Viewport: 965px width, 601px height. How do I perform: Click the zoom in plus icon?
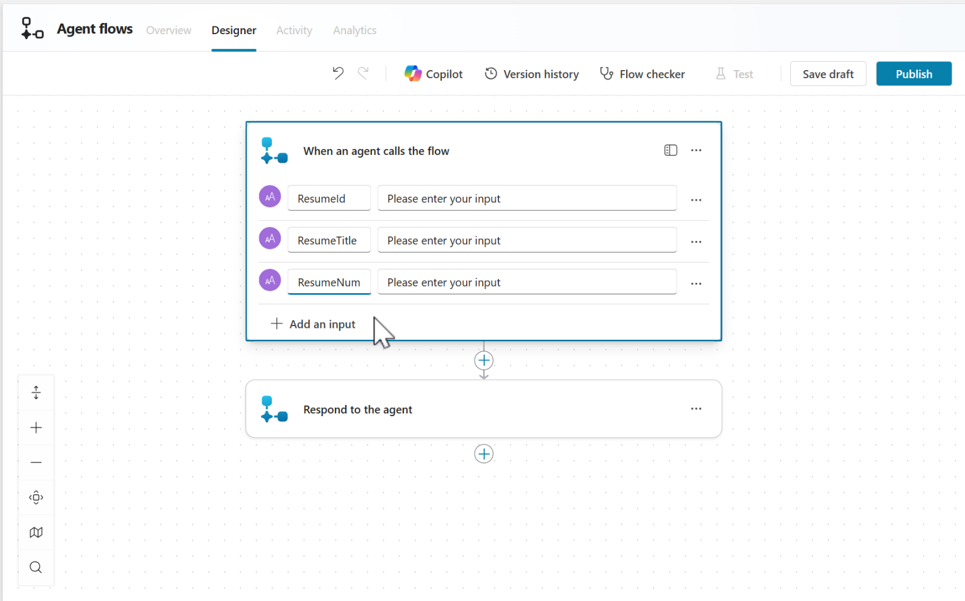(36, 428)
